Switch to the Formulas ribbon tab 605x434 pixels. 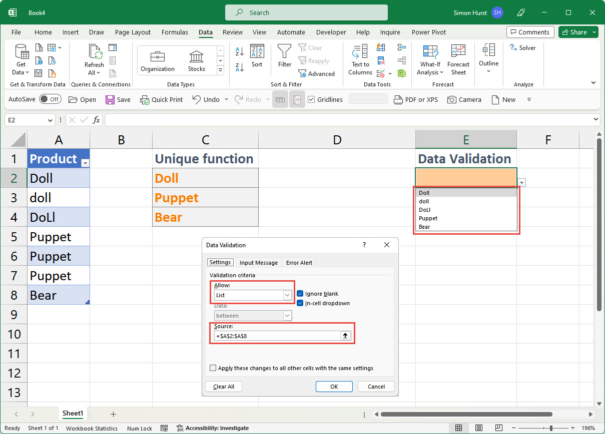(x=175, y=32)
